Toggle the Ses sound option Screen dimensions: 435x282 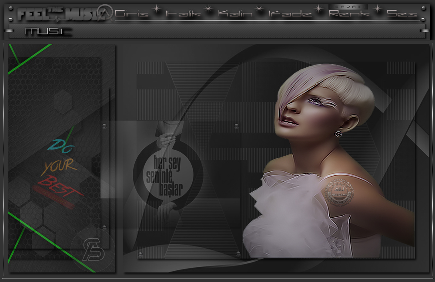click(x=402, y=14)
